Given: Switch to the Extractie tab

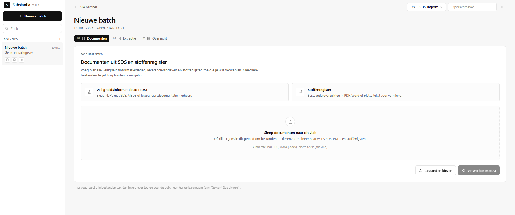Looking at the screenshot, I should [x=124, y=38].
